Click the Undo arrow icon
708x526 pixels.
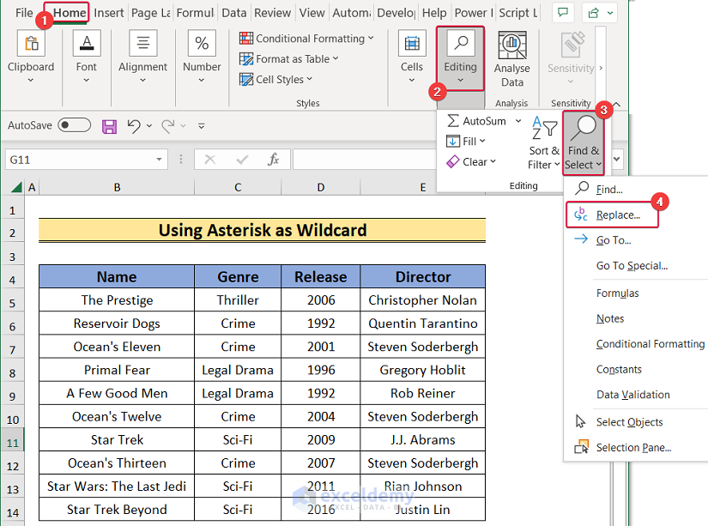[x=133, y=126]
